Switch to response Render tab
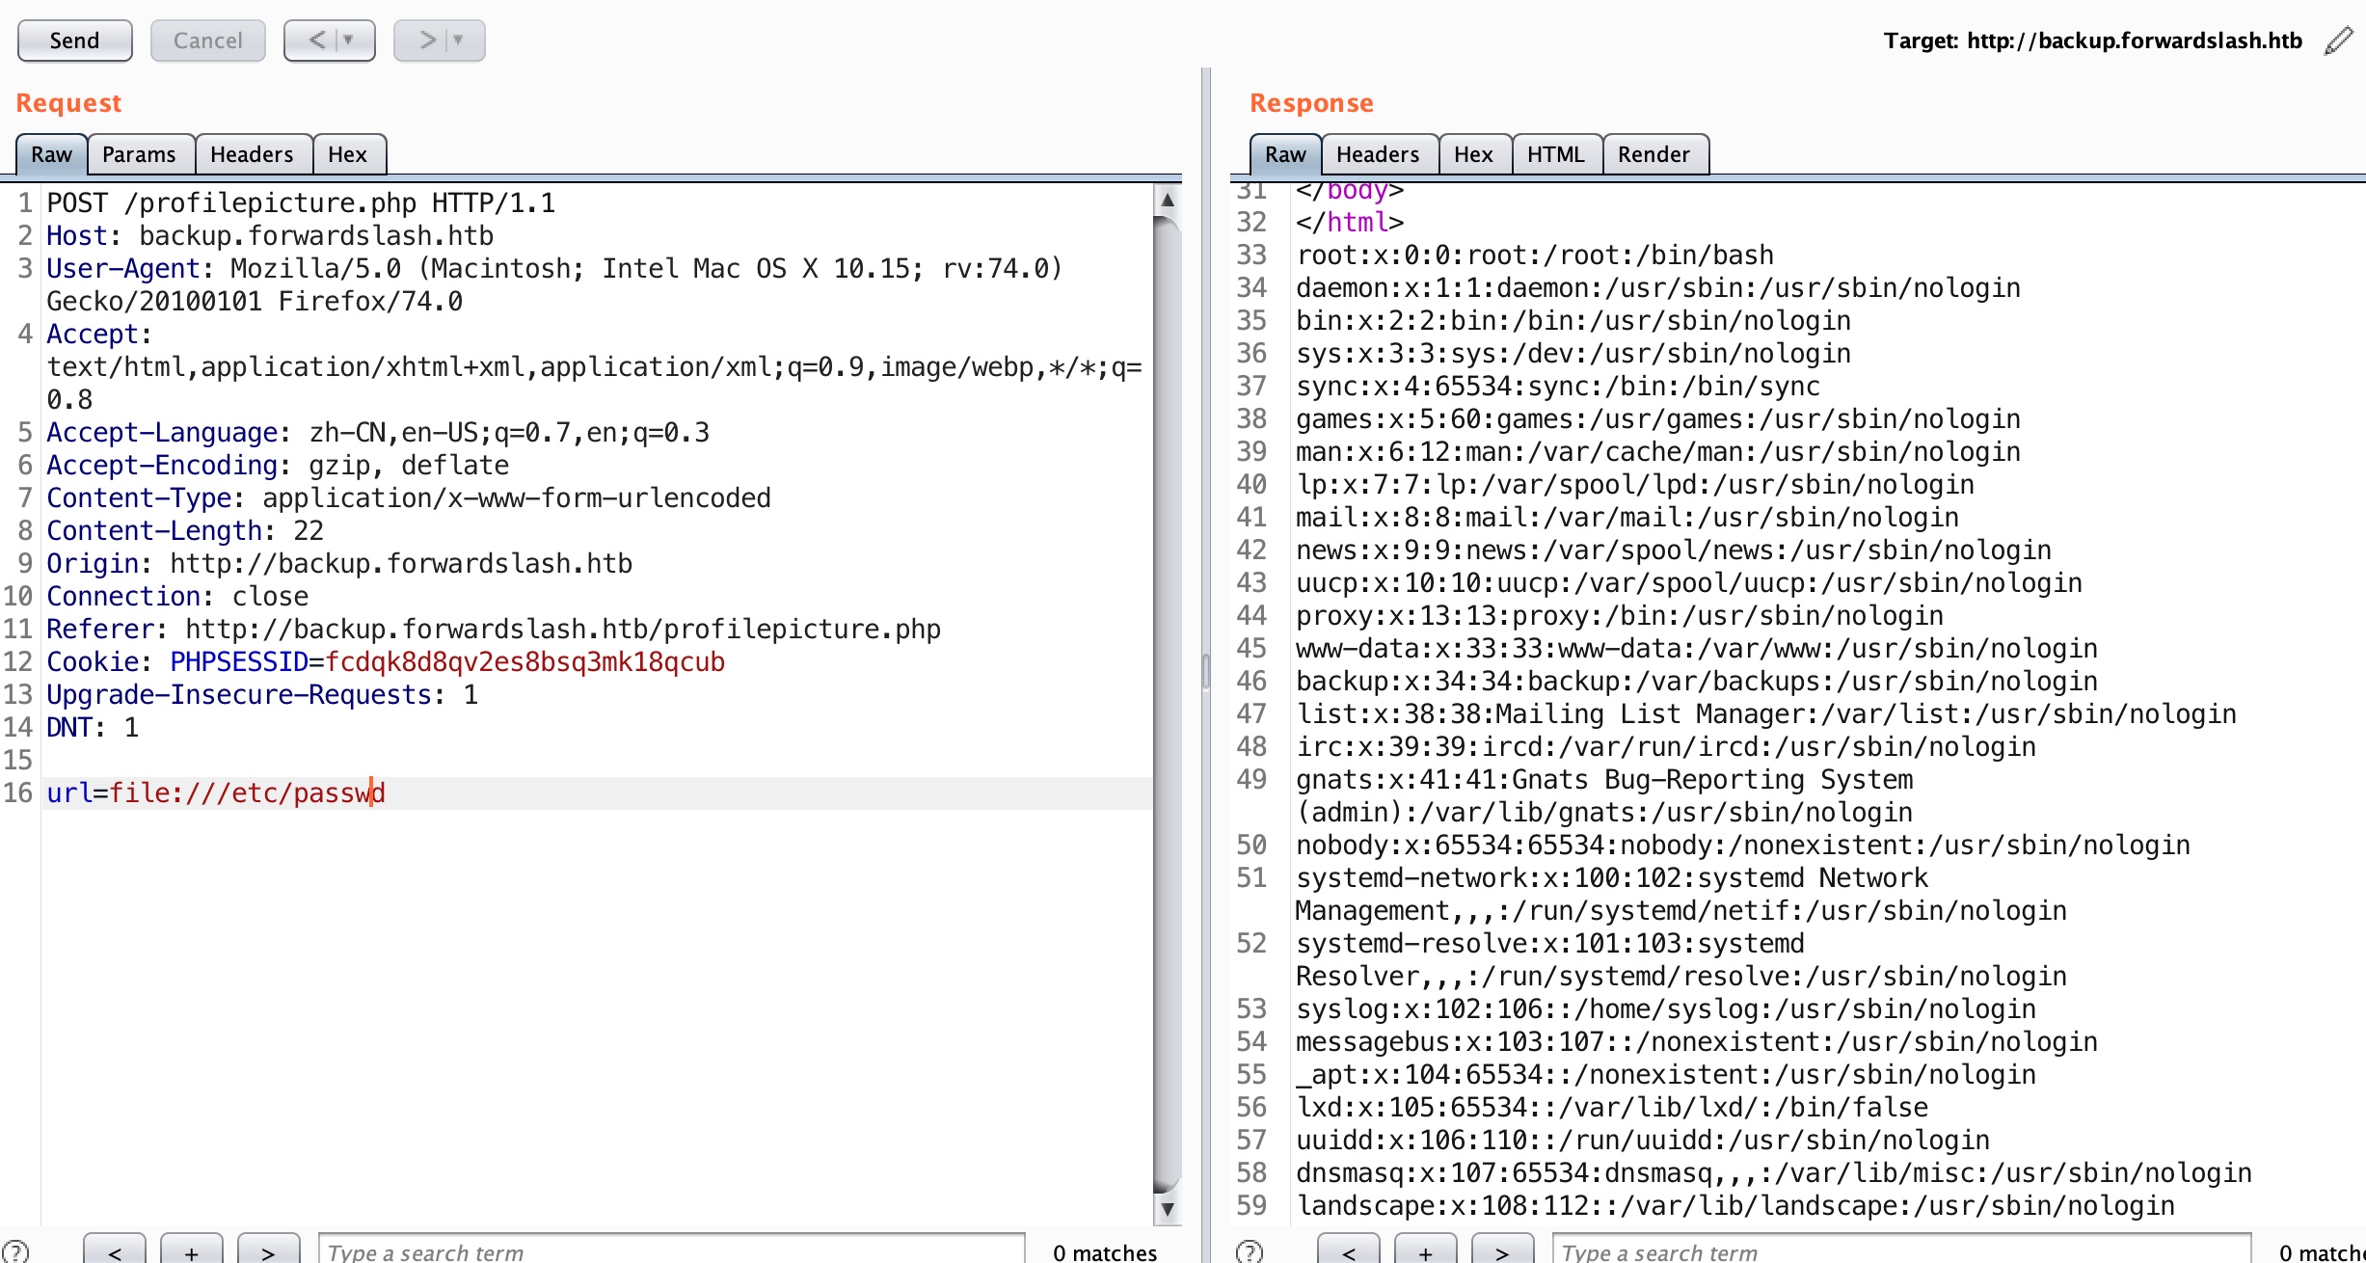The image size is (2366, 1263). pyautogui.click(x=1654, y=154)
